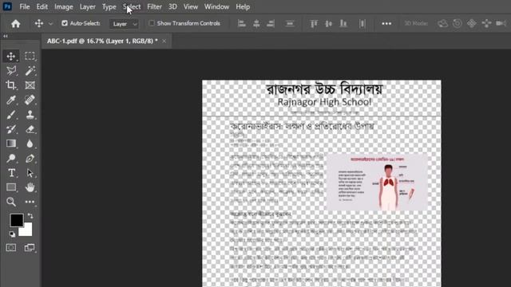Open the Type menu
Screen dimensions: 511x287
(x=109, y=7)
